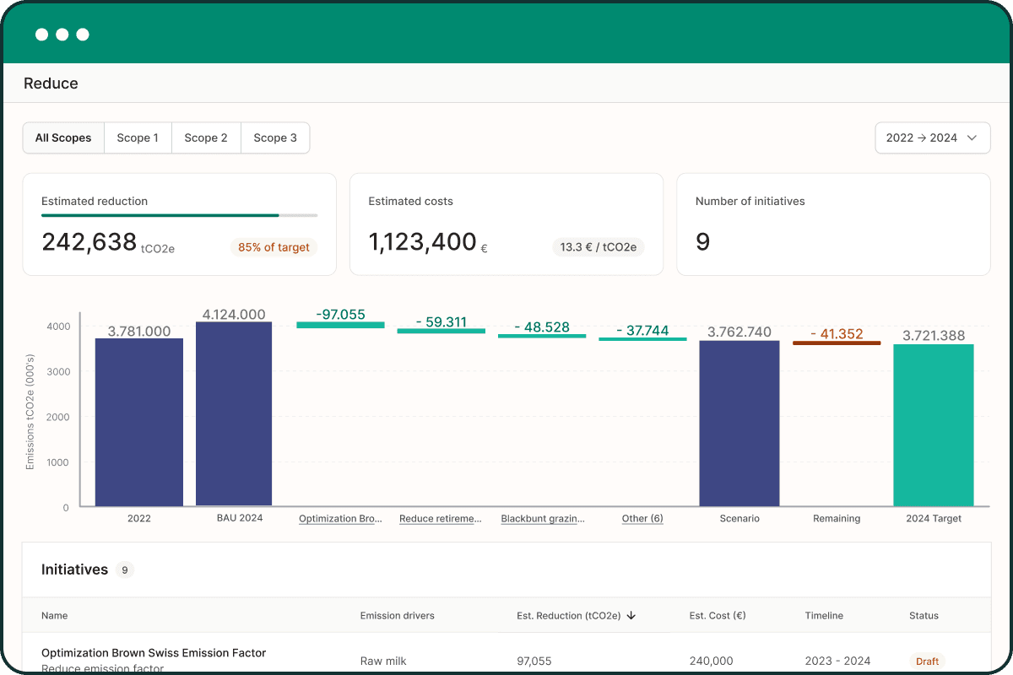This screenshot has height=675, width=1013.
Task: Click the 85% of target badge
Action: click(x=274, y=247)
